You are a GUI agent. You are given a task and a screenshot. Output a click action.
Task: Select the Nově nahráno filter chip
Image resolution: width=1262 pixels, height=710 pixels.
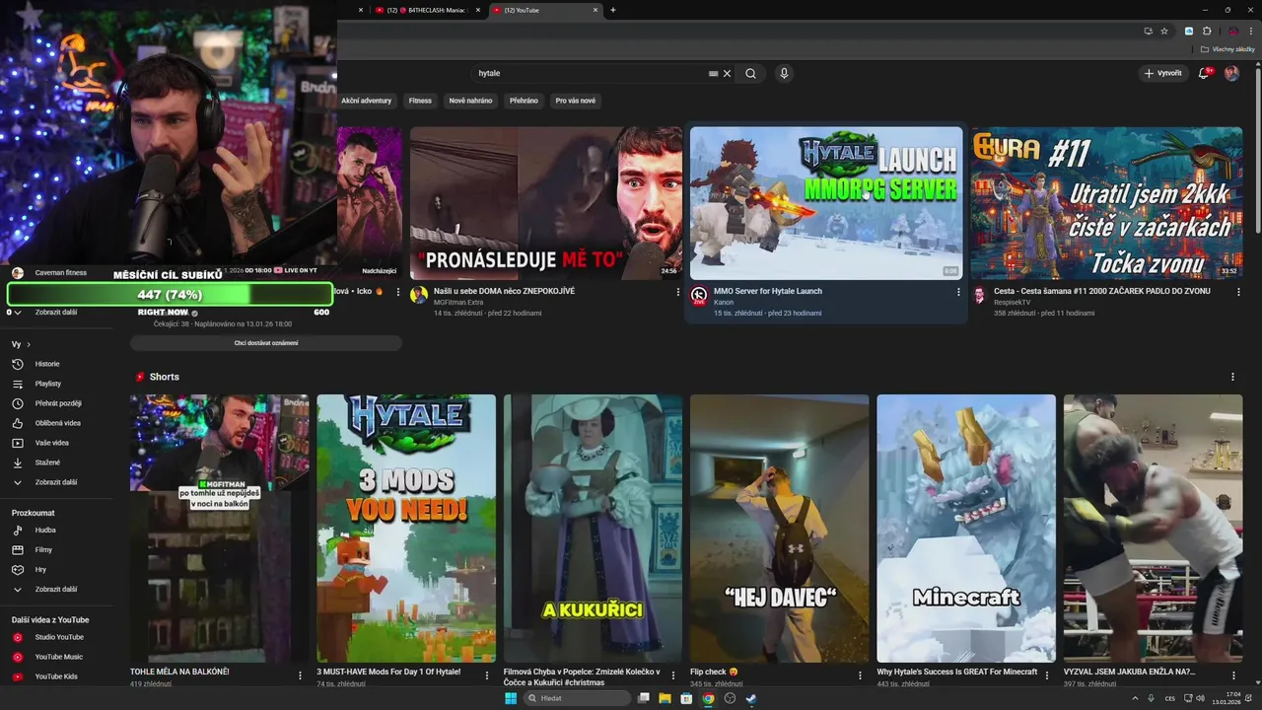tap(470, 101)
